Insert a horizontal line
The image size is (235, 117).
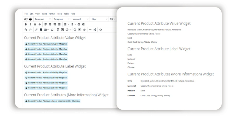(90, 30)
